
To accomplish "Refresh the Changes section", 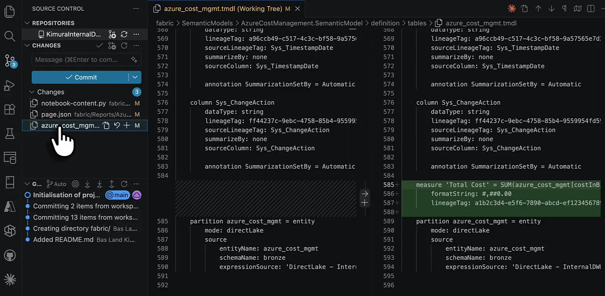I will (124, 46).
